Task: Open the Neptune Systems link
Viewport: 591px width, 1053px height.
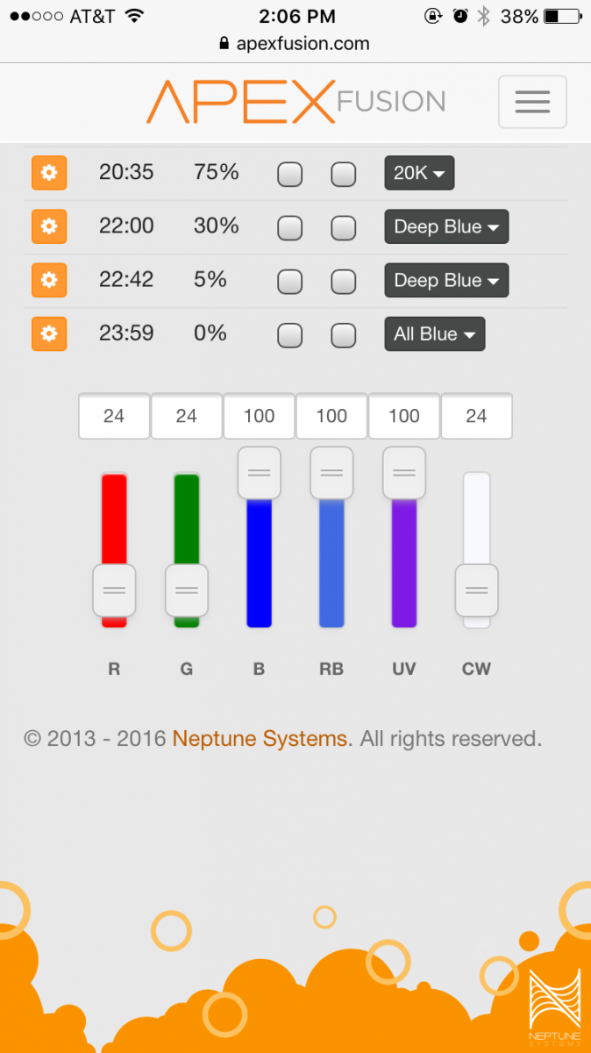Action: pyautogui.click(x=260, y=739)
